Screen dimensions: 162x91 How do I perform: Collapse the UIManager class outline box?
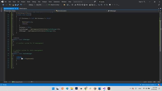click(x=12, y=39)
